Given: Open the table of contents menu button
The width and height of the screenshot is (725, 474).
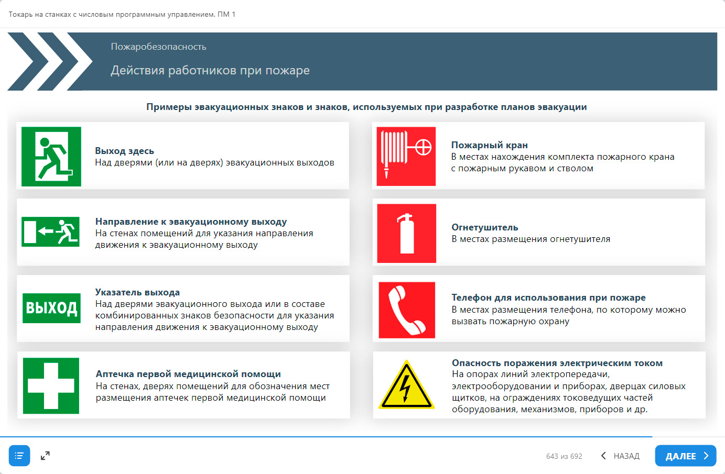Looking at the screenshot, I should 19,456.
